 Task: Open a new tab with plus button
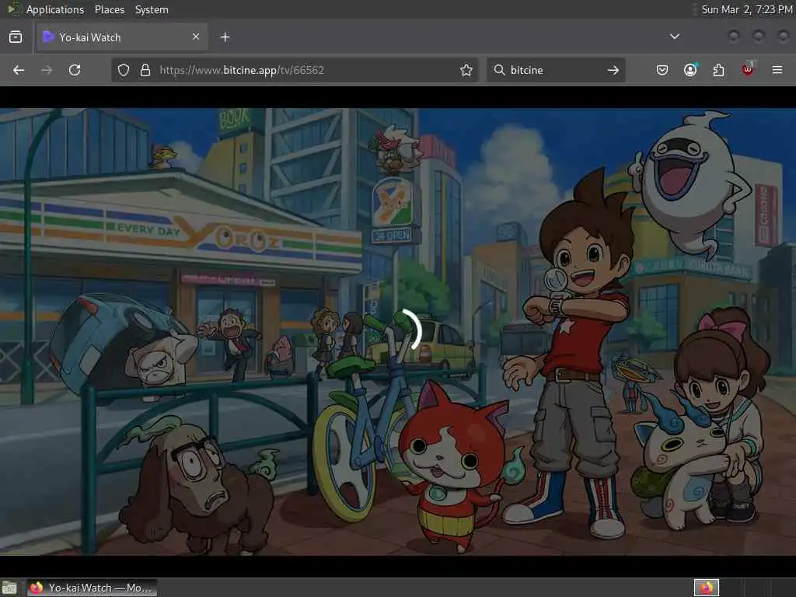tap(225, 37)
